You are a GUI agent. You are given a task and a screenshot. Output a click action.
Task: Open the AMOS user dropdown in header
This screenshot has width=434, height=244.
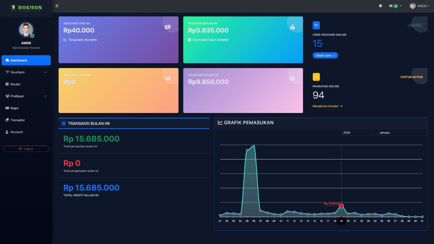coord(419,6)
